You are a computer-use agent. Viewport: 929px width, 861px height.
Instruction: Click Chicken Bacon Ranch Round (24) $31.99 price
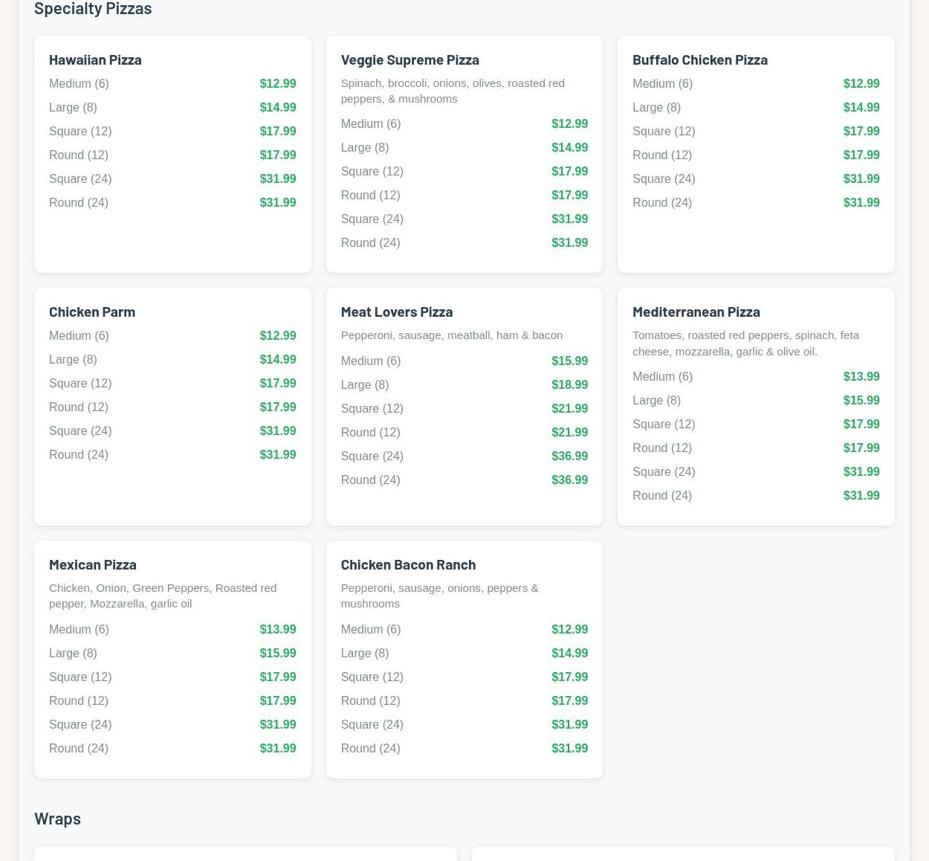click(x=569, y=748)
